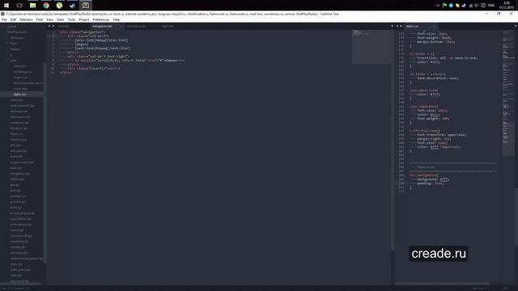Place cursor on the [pages] line
This screenshot has width=518, height=291.
point(81,44)
